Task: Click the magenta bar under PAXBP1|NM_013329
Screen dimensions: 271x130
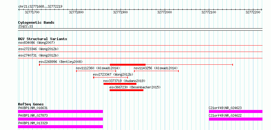Action: coord(61,127)
